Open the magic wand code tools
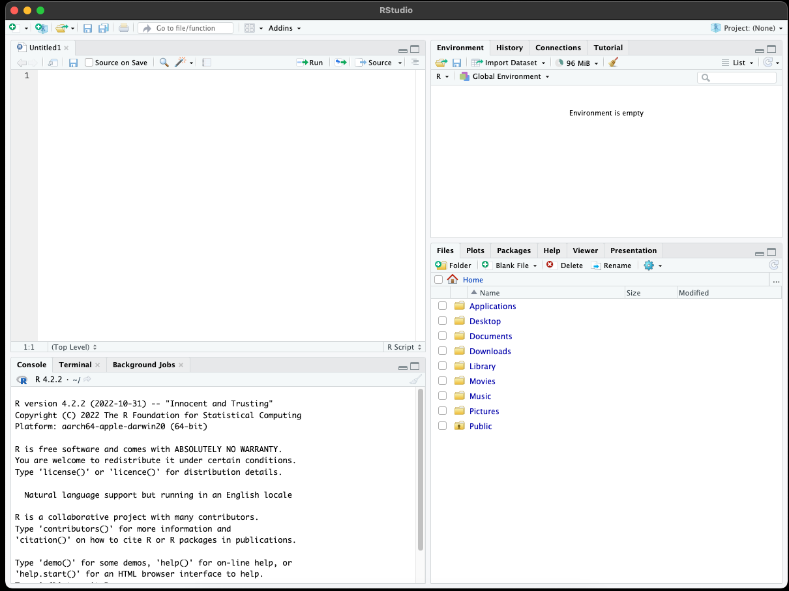 tap(181, 63)
